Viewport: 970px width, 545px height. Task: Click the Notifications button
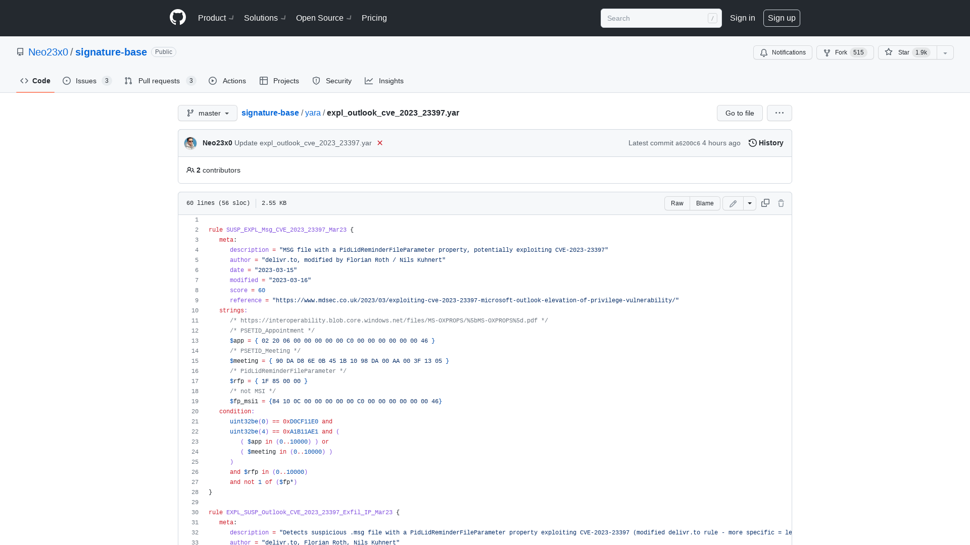click(x=783, y=52)
